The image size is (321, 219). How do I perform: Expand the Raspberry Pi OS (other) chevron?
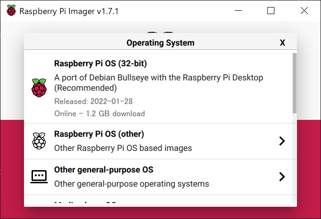[282, 141]
